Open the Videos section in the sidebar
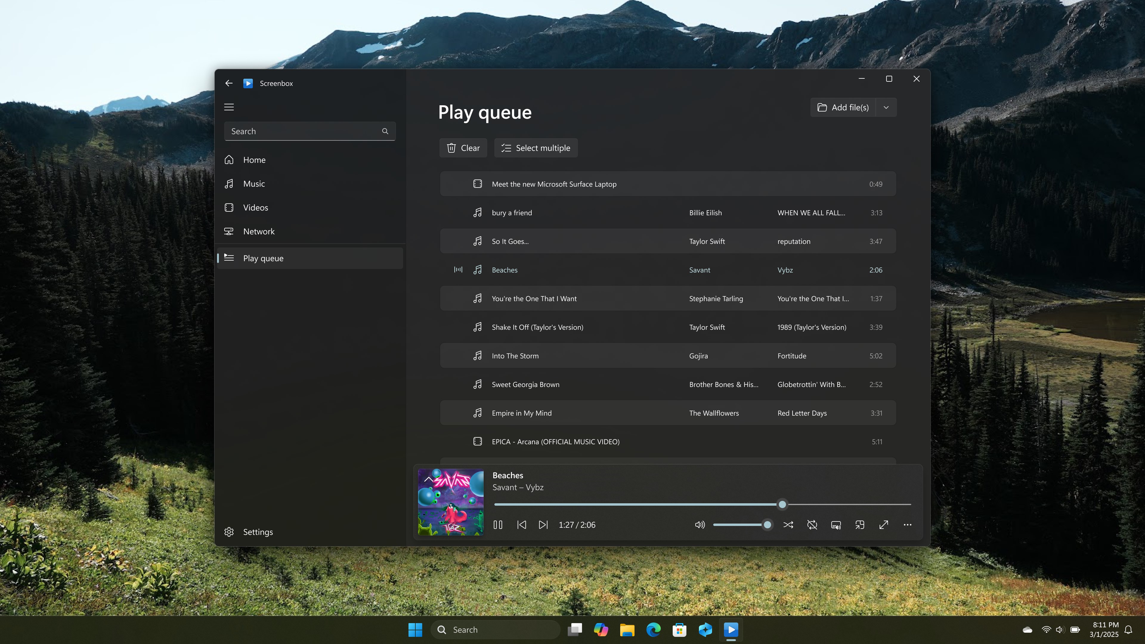 coord(255,207)
